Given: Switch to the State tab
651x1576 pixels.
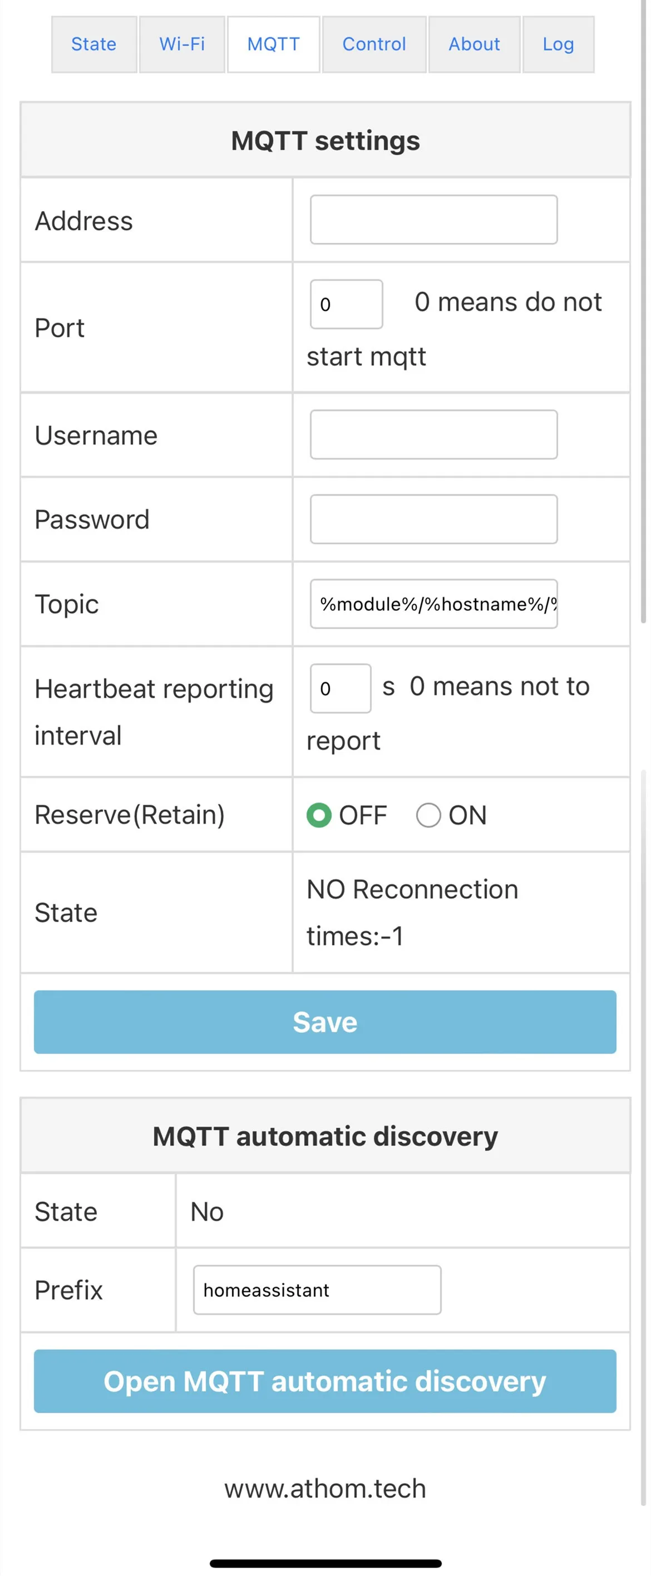Looking at the screenshot, I should click(93, 44).
